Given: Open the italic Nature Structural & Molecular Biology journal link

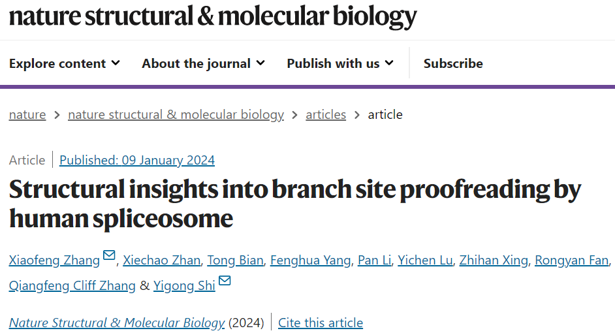Looking at the screenshot, I should click(x=117, y=323).
